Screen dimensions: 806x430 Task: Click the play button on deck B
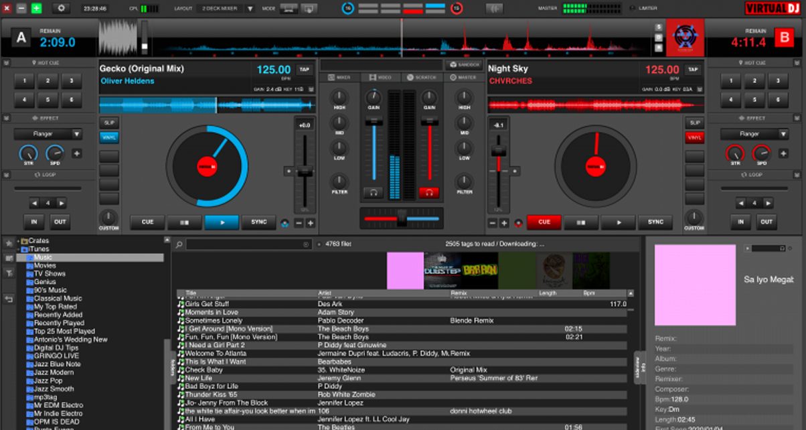coord(619,222)
